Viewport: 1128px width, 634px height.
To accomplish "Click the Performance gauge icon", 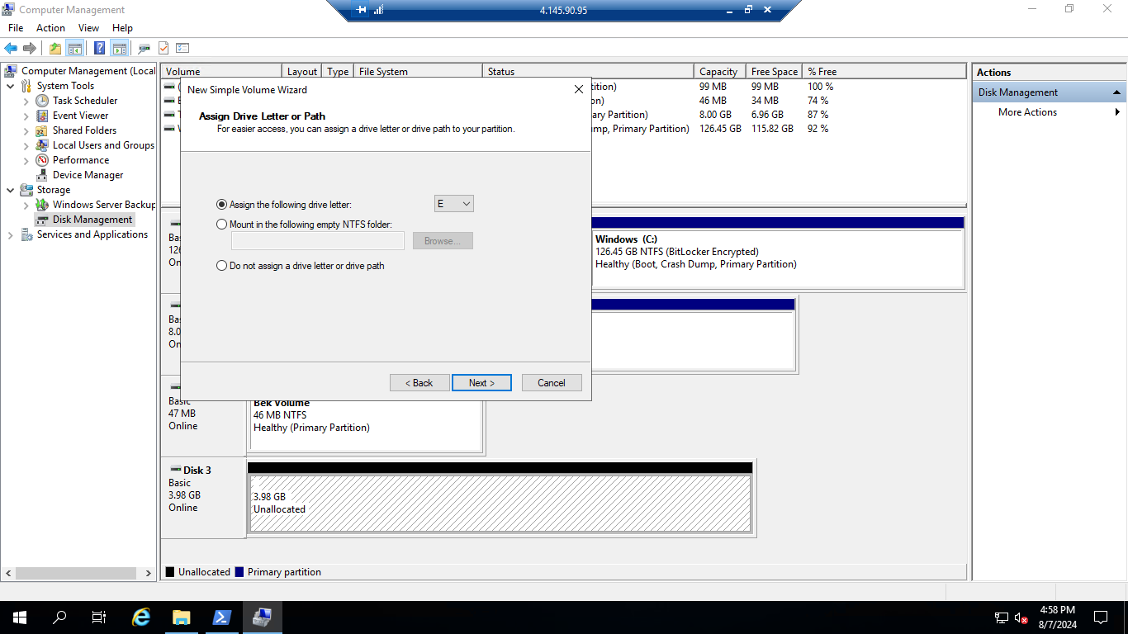I will [x=42, y=160].
